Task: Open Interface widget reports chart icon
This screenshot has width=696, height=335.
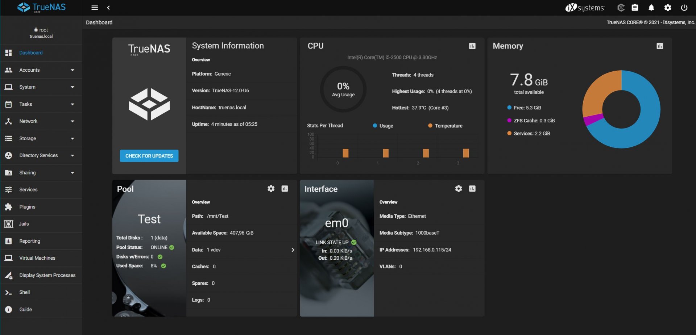Action: (472, 189)
